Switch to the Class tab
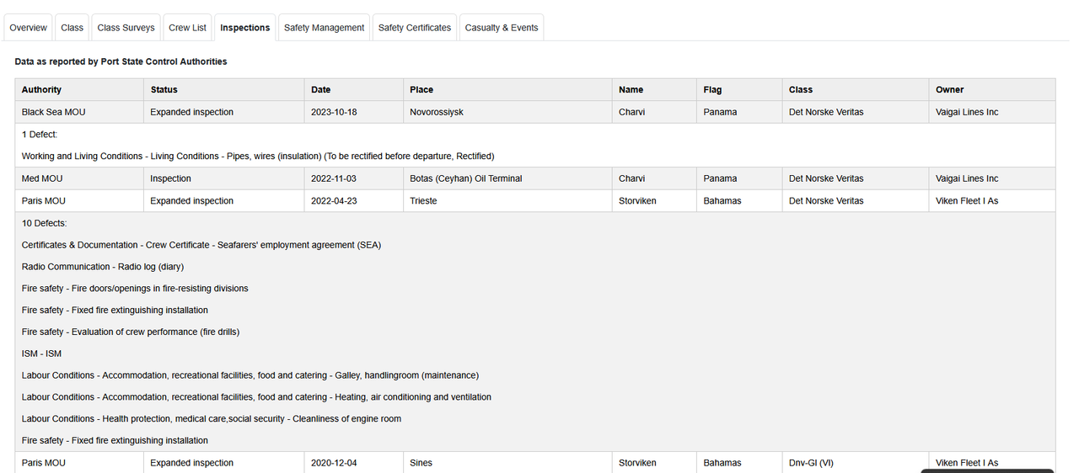1079x473 pixels. pos(72,28)
